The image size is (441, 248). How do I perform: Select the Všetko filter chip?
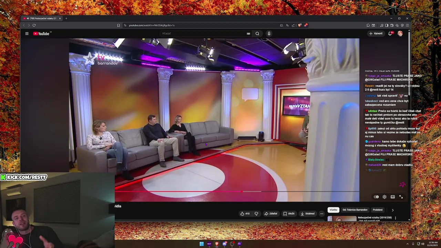pyautogui.click(x=334, y=210)
